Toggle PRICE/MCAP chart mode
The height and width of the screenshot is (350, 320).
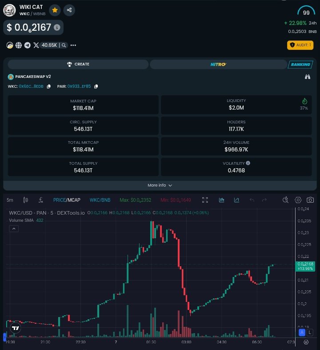pyautogui.click(x=67, y=200)
